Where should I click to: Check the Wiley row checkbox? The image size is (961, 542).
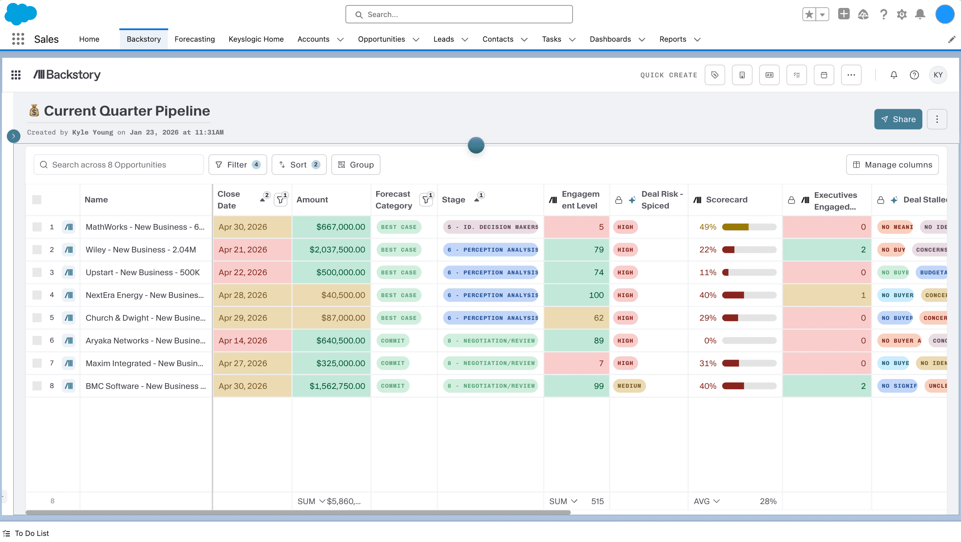point(37,249)
